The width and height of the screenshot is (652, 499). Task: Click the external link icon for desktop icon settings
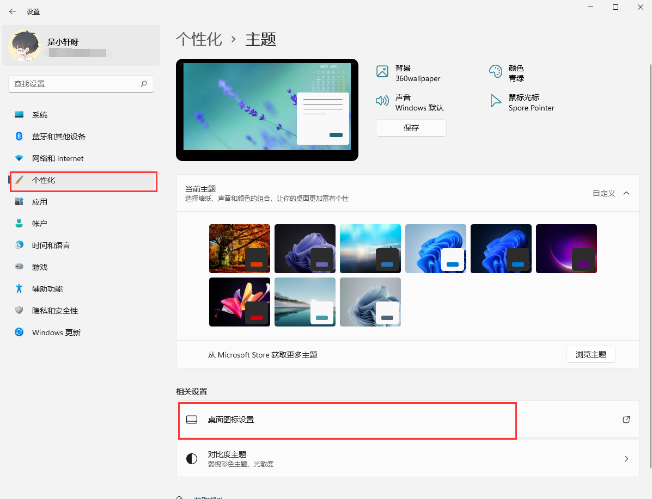click(x=626, y=420)
